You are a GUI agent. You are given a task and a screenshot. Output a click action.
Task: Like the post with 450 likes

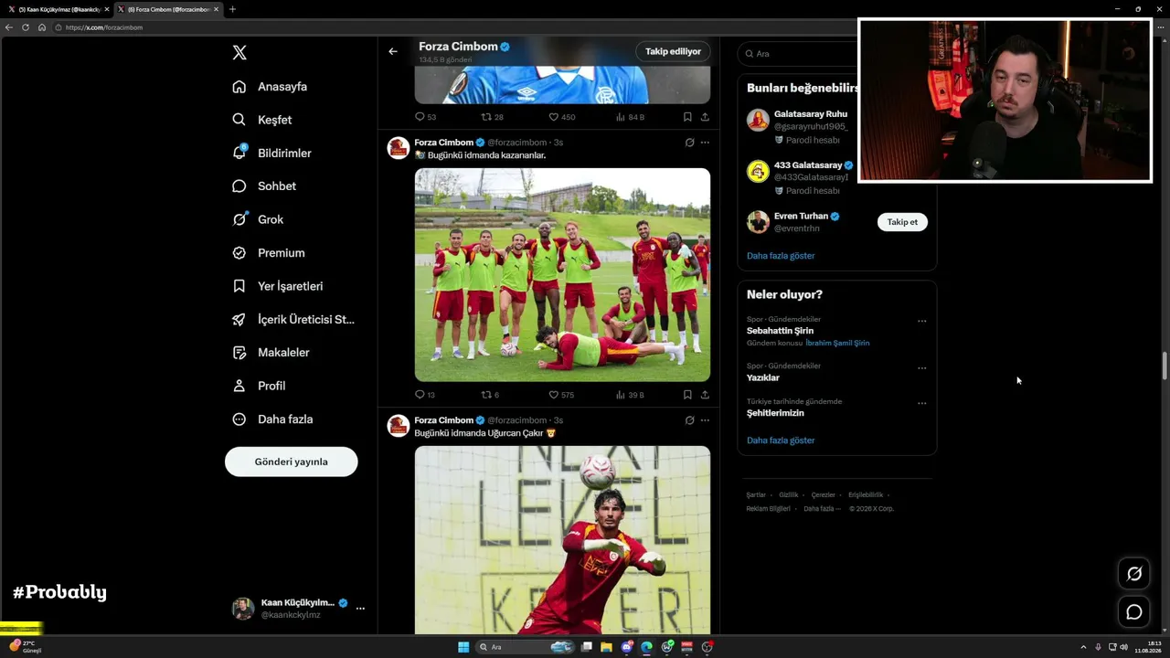(x=562, y=117)
